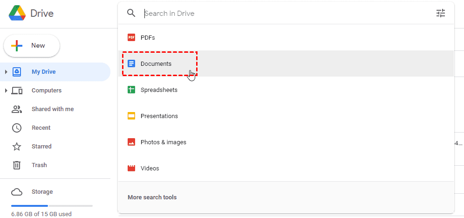Open More search tools

click(x=152, y=197)
